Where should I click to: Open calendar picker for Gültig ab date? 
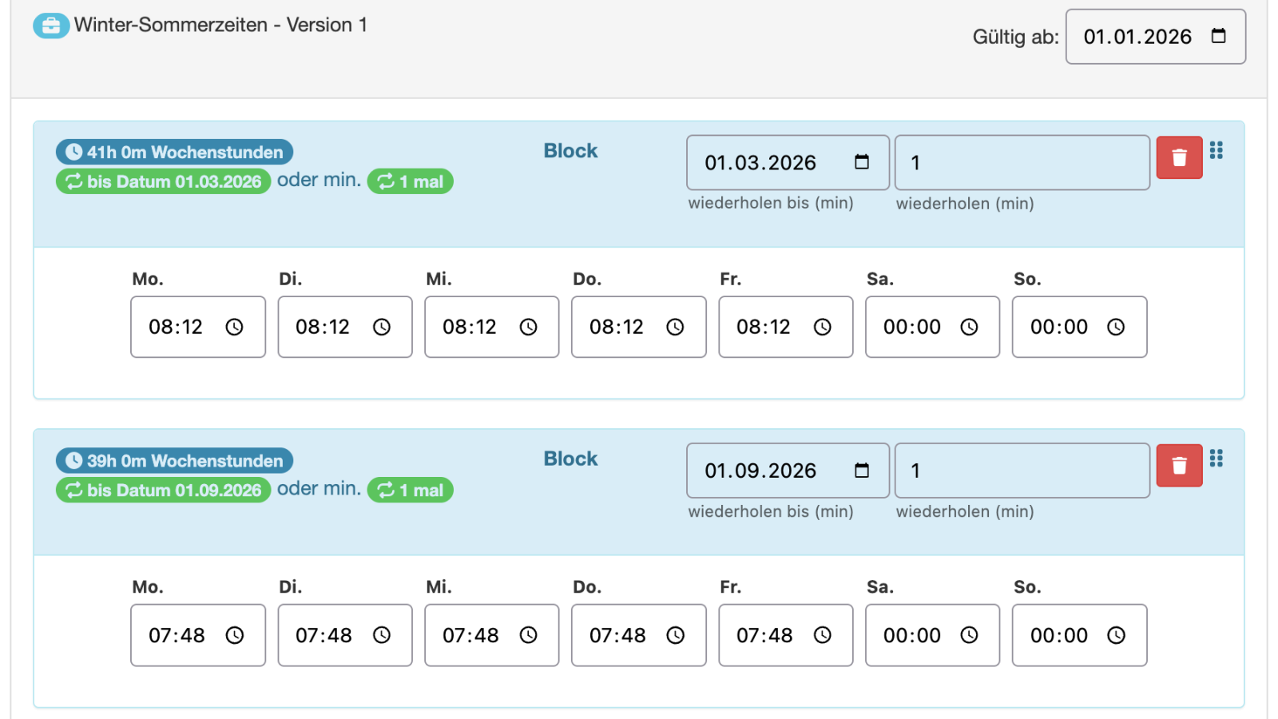point(1218,36)
